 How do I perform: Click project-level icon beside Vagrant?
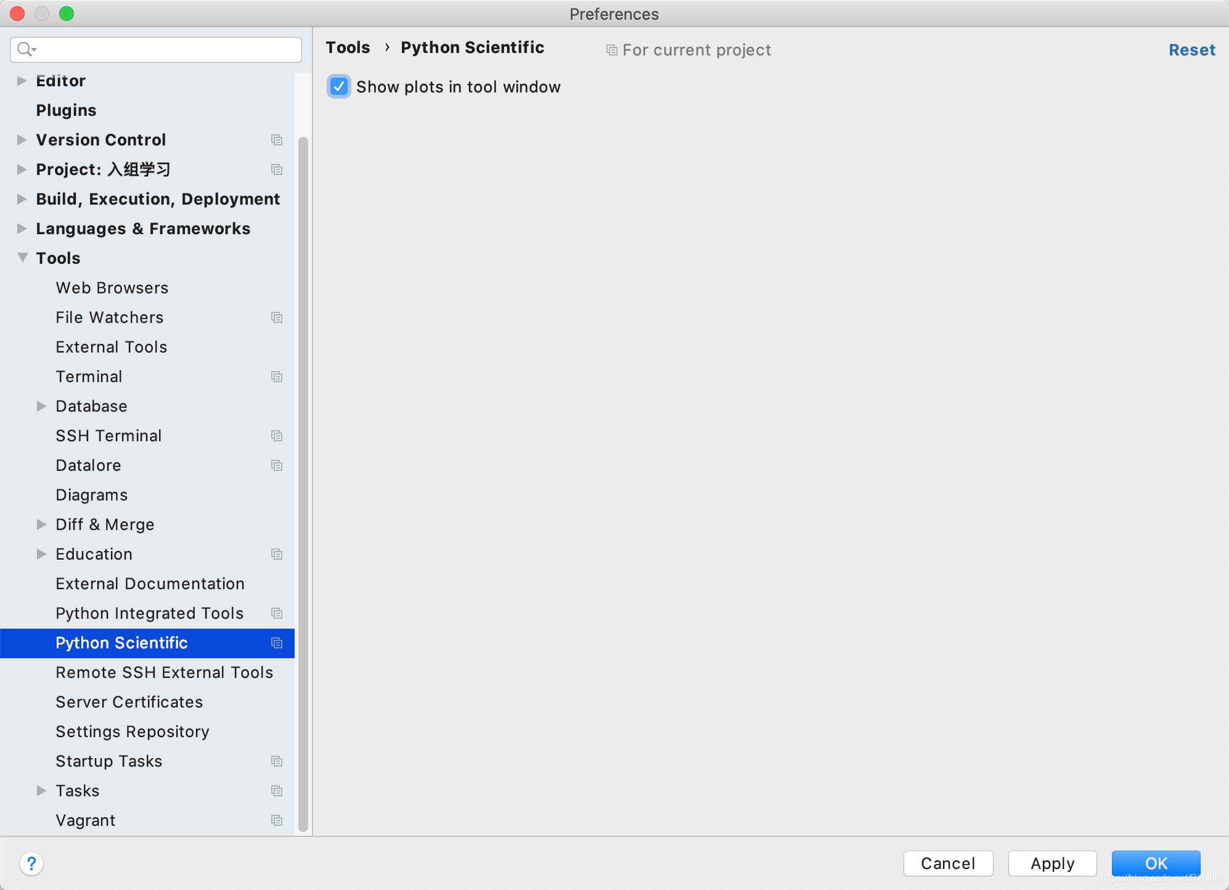click(277, 820)
